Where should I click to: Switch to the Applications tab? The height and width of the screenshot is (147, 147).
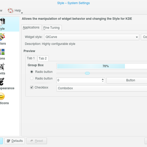(31, 28)
